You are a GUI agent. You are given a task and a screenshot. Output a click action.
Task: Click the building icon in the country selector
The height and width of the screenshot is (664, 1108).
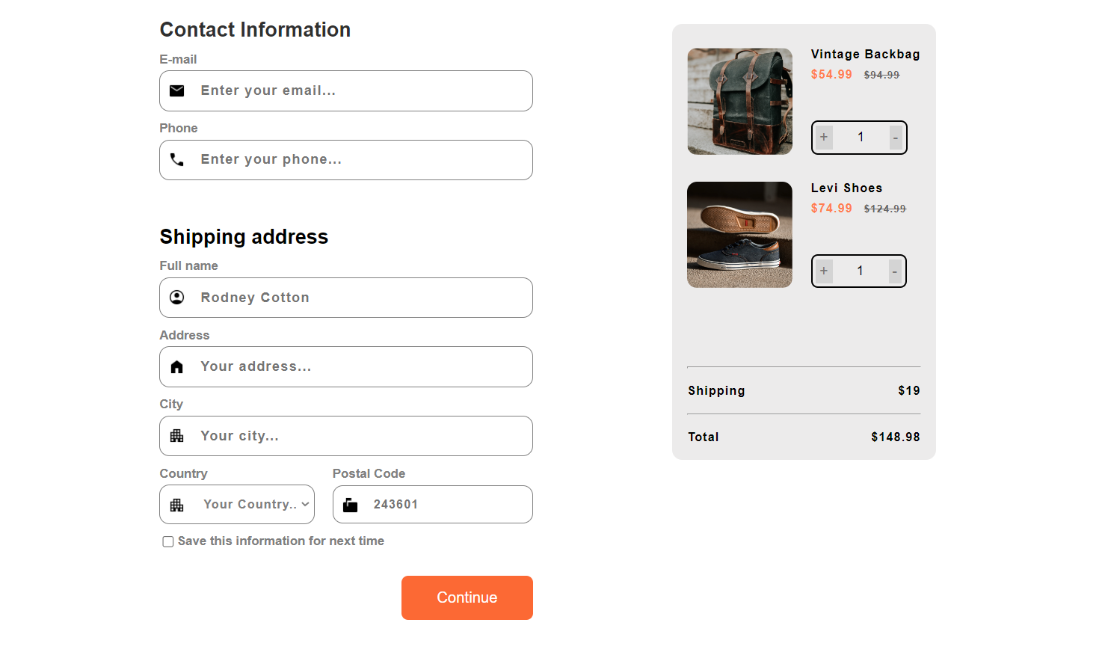(176, 504)
